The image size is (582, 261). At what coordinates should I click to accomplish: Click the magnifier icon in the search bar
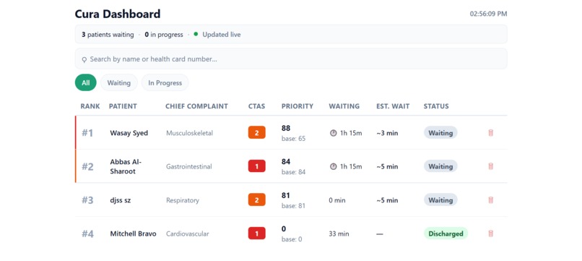click(84, 59)
